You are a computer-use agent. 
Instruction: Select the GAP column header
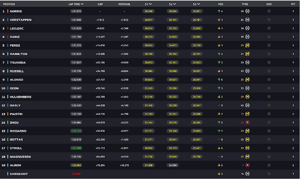coord(100,4)
